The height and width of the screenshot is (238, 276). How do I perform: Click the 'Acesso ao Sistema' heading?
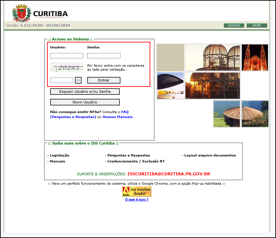click(x=70, y=39)
